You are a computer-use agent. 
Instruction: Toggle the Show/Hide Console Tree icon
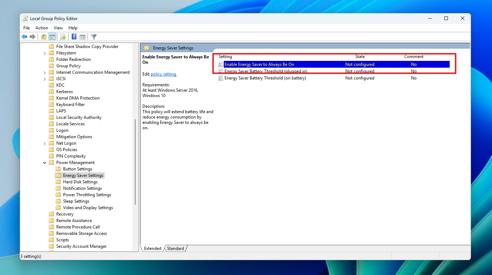click(x=52, y=37)
